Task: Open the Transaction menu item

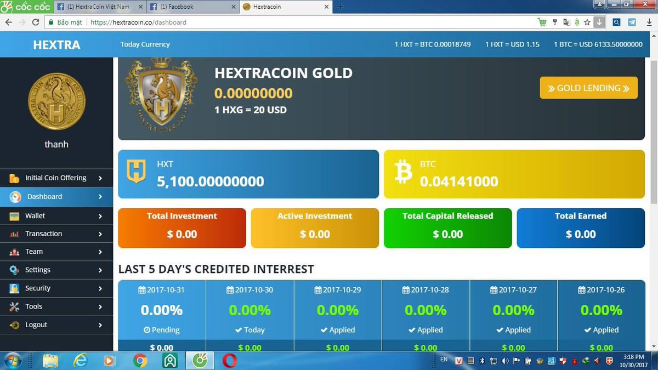Action: [x=56, y=234]
